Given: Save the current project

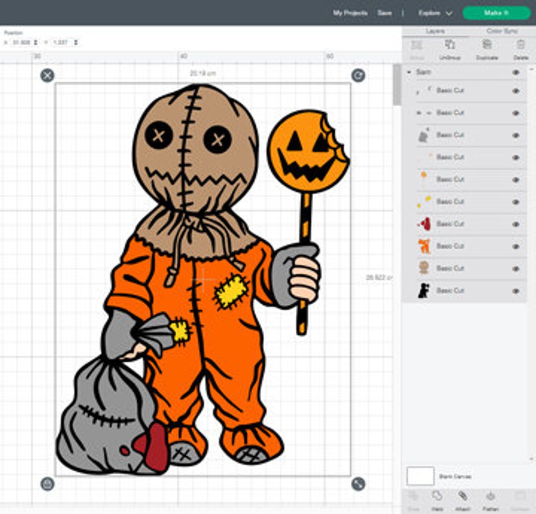Looking at the screenshot, I should pos(385,13).
